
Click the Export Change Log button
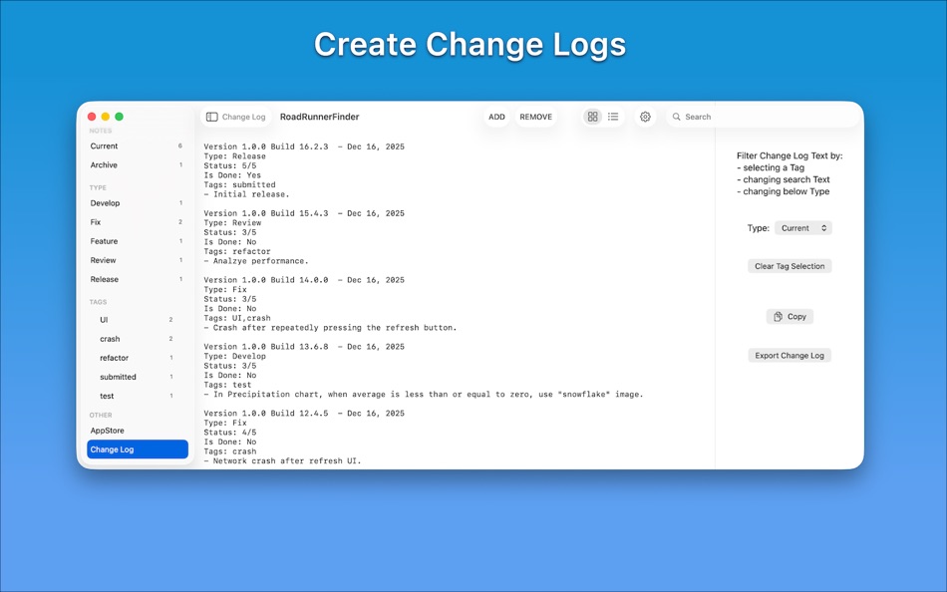[x=789, y=355]
